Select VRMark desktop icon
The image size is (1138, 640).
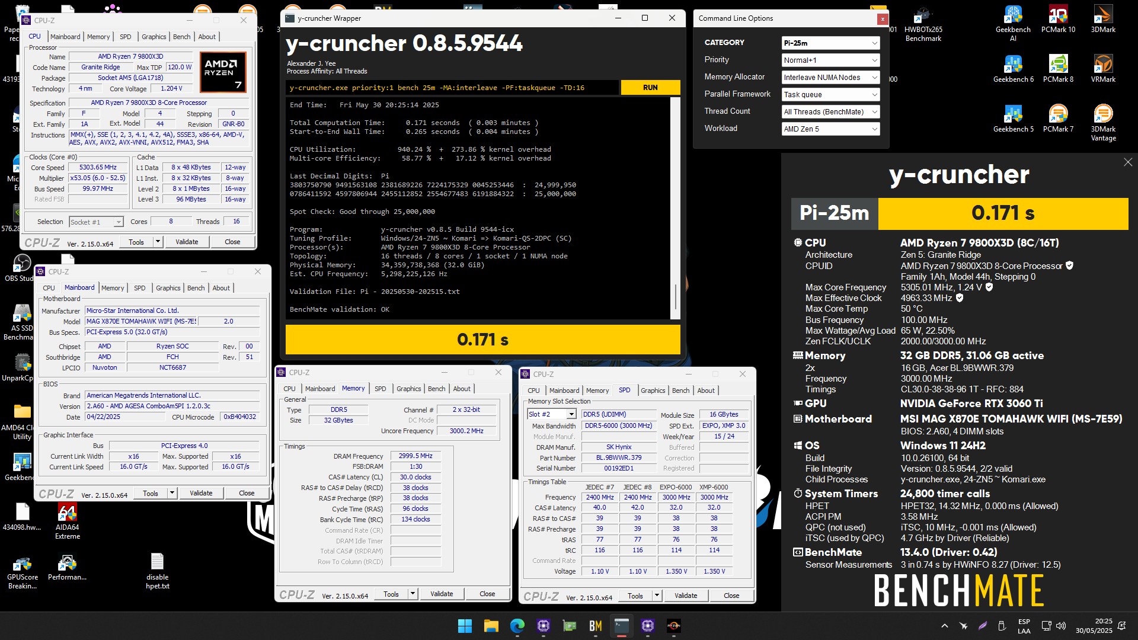(x=1103, y=69)
